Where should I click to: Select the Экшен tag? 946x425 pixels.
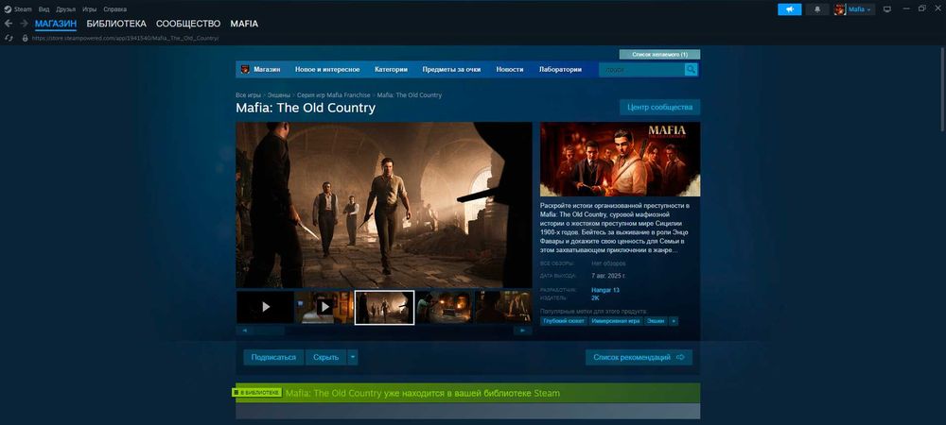click(656, 321)
